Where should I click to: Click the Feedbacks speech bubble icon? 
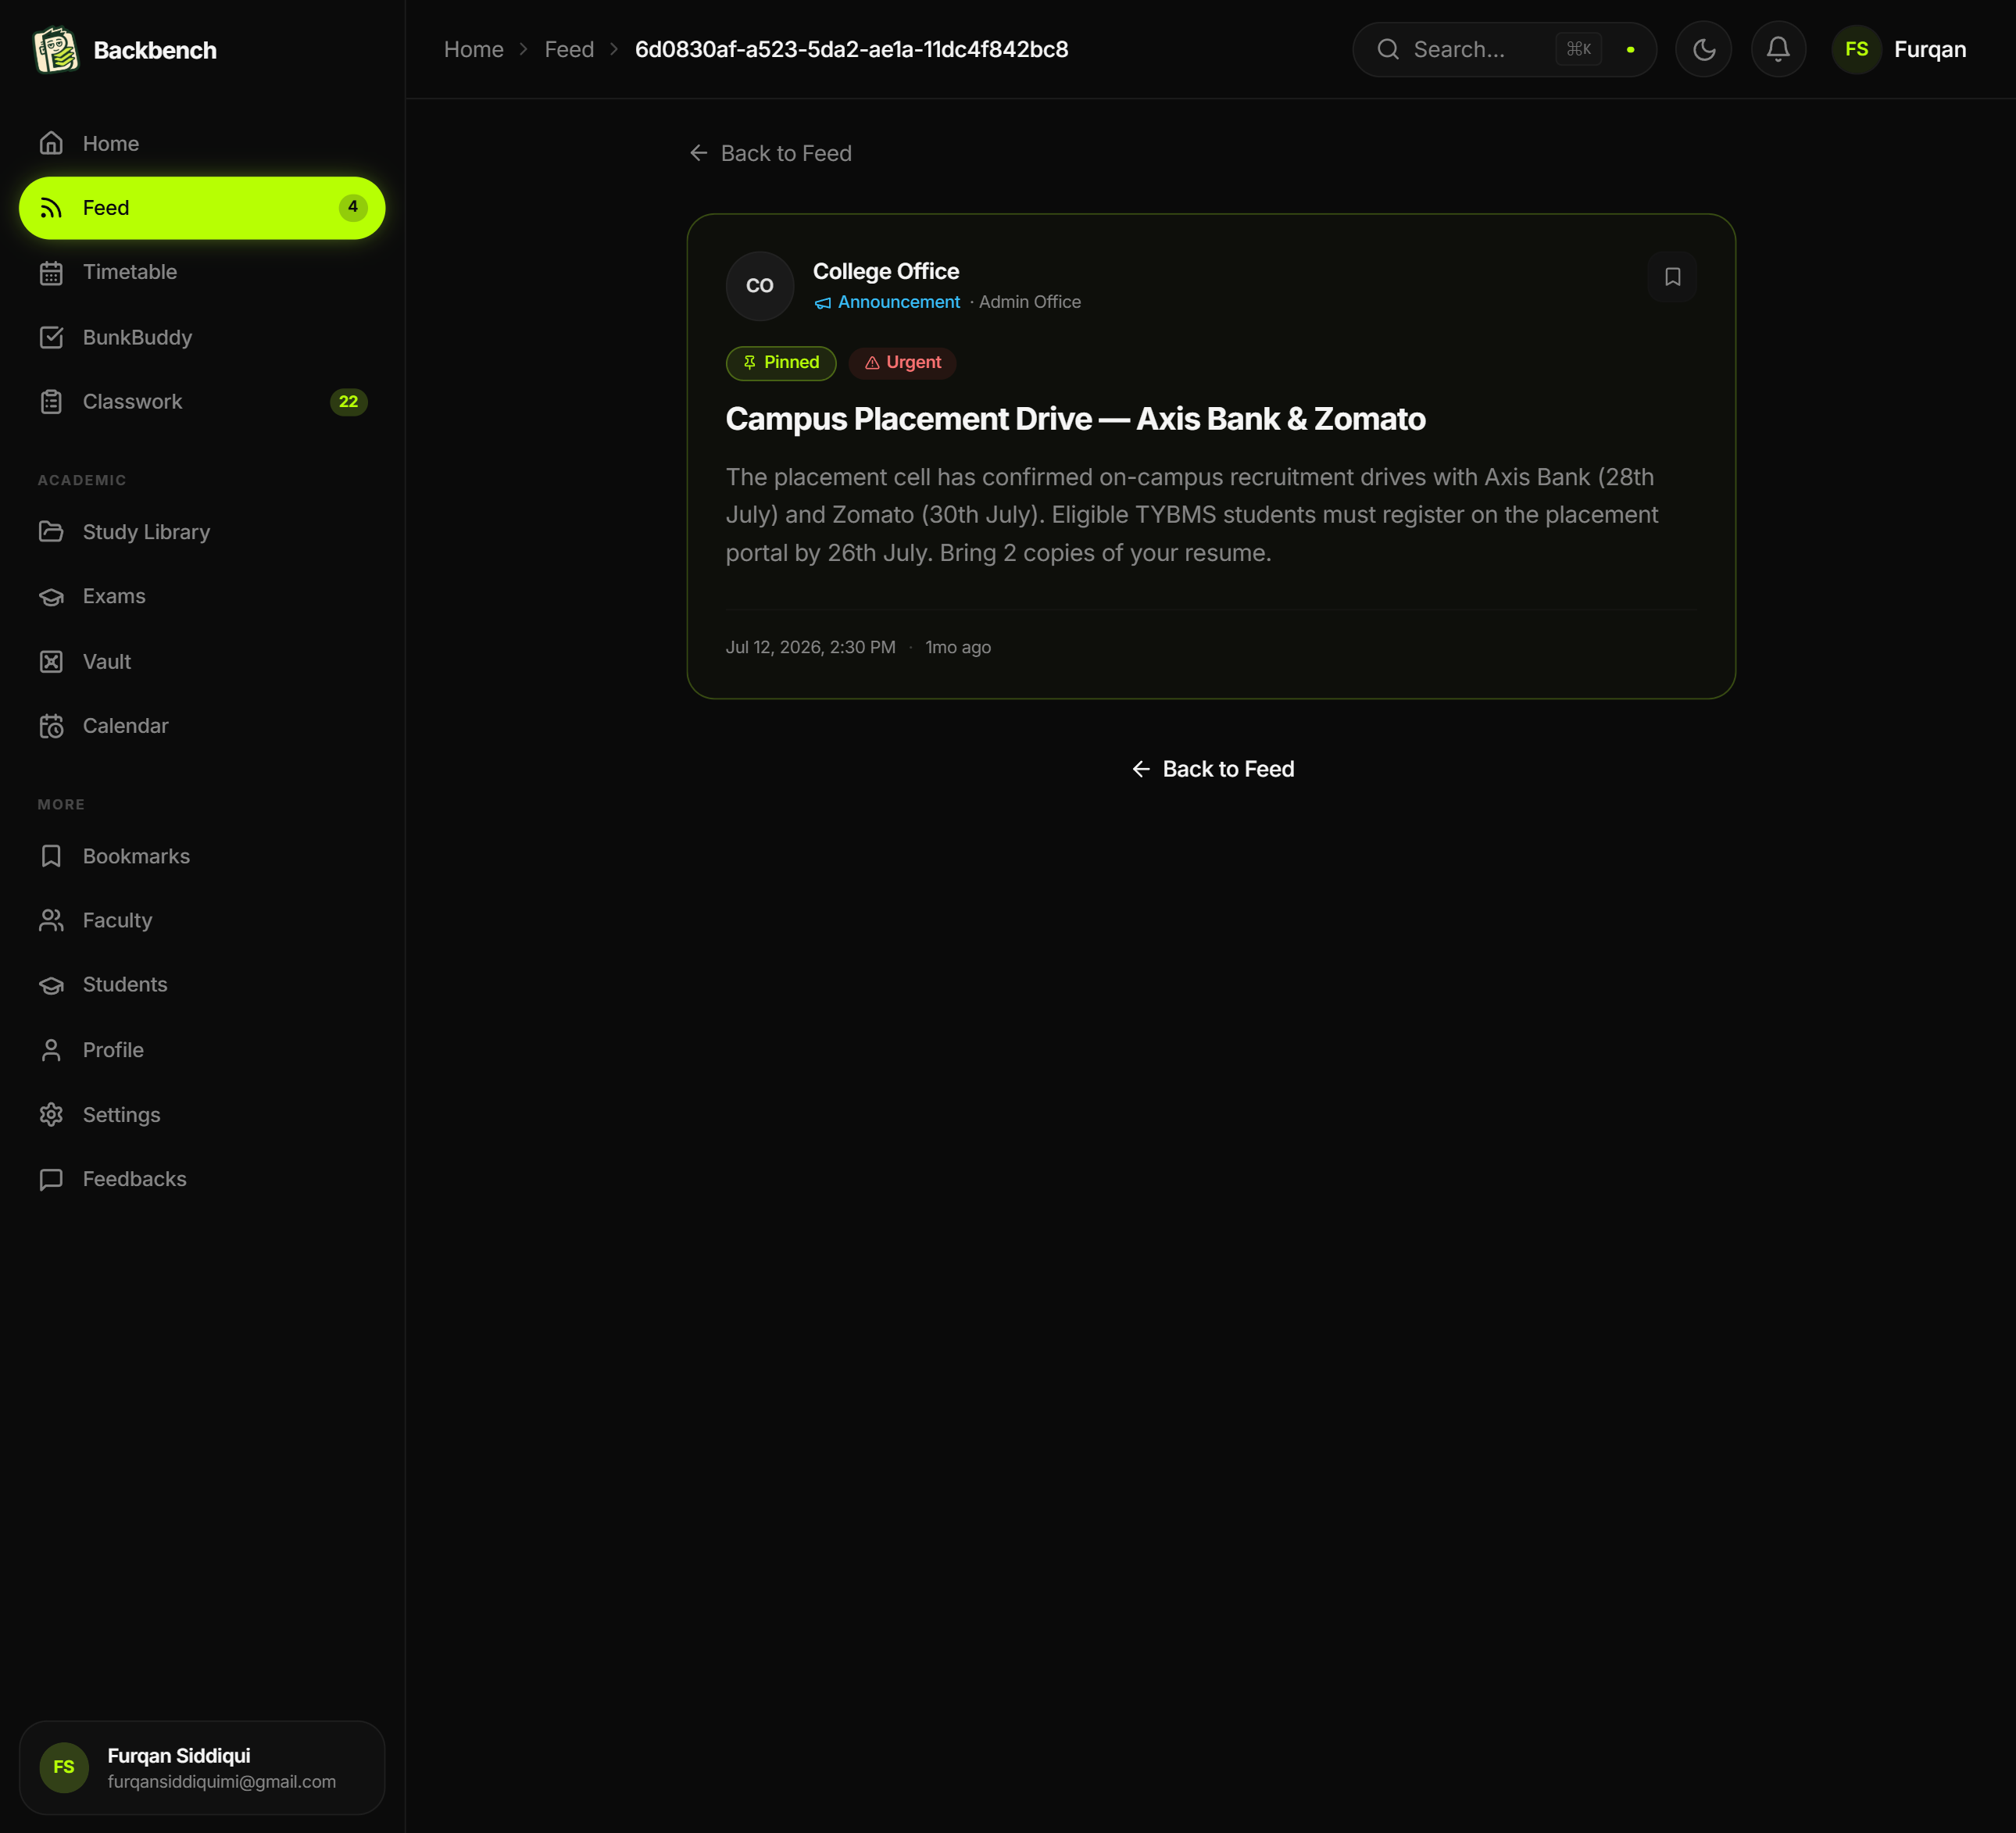tap(51, 1179)
